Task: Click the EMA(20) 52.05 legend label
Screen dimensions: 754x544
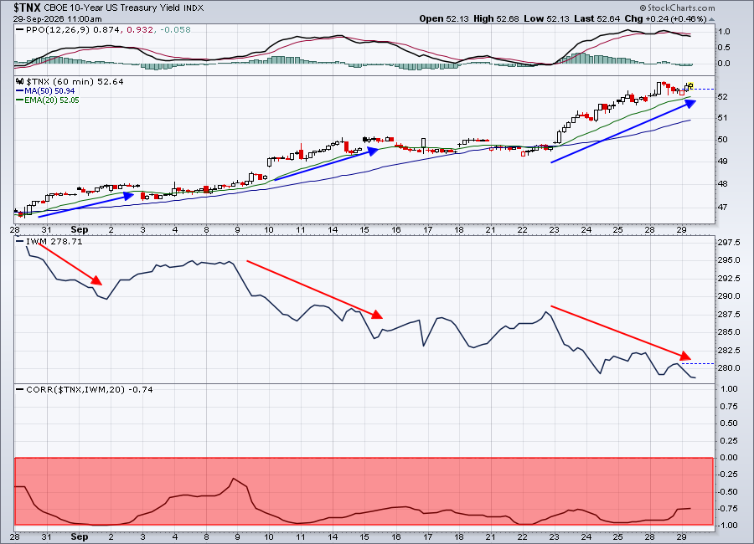Action: (x=48, y=100)
